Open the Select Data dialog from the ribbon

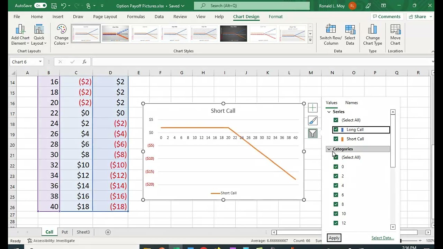350,35
